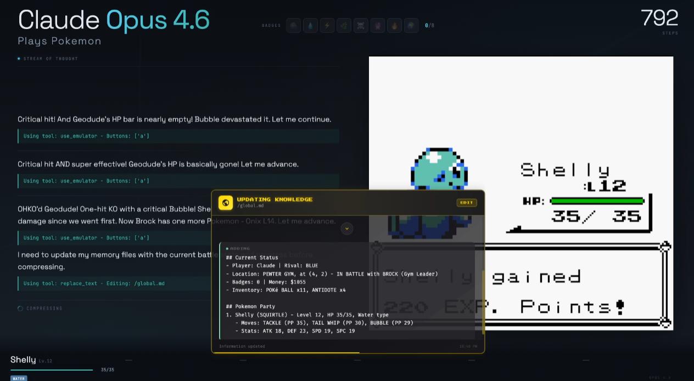Screen dimensions: 694x381
Task: Click the Marsh badge crystal ball icon
Action: point(378,25)
